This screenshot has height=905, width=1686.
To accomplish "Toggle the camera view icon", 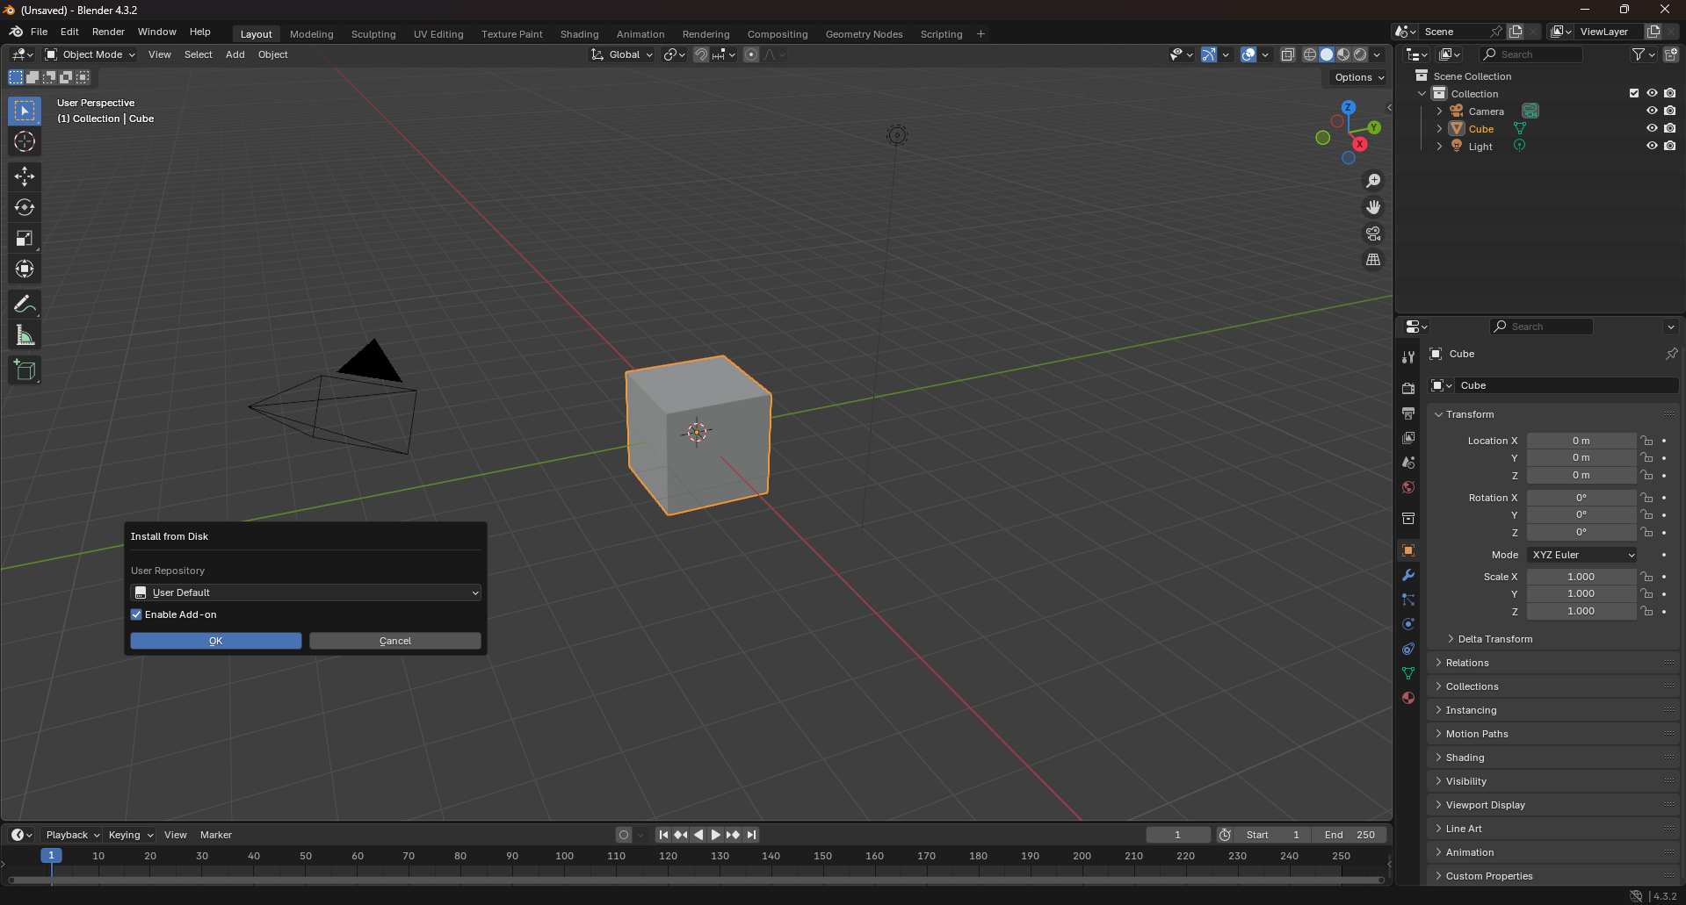I will coord(1373,233).
